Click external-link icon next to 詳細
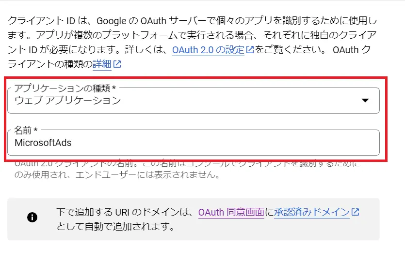 (117, 64)
